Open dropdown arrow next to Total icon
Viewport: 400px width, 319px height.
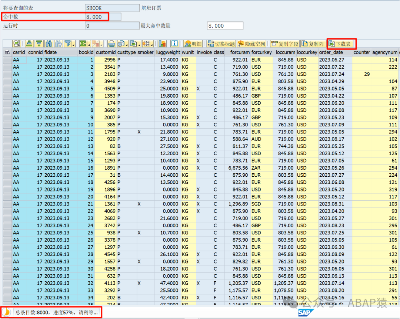coord(89,45)
